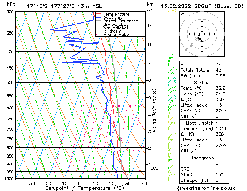Viewport: 247px width, 191px height.
Task: Click the blue Dewpoint legend line swatch
Action: [x=99, y=18]
